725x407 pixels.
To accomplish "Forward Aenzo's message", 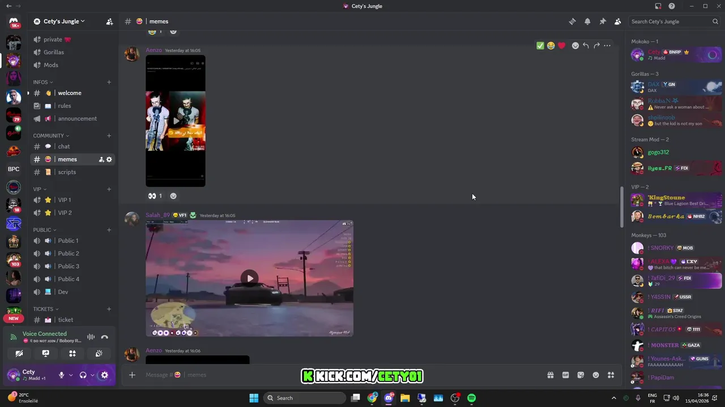I will (596, 46).
